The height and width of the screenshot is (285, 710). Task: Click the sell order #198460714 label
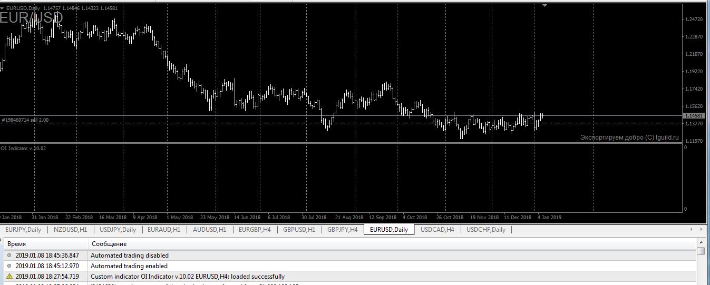tap(25, 120)
